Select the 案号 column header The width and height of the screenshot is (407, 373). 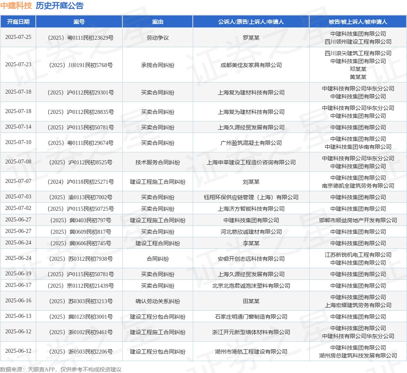click(x=79, y=22)
